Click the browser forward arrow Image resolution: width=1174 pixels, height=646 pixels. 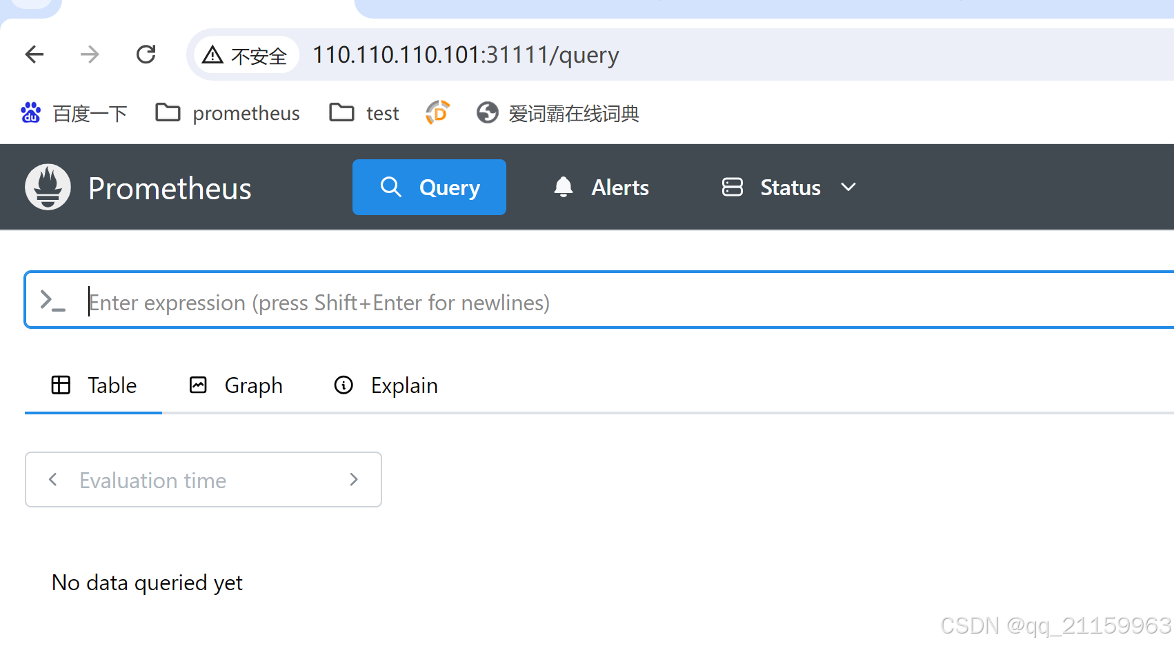point(90,54)
